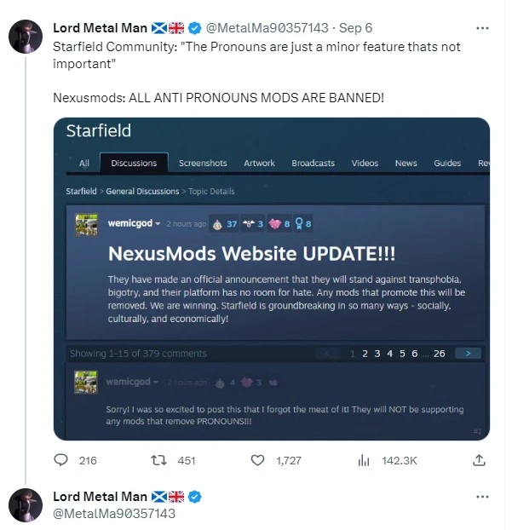This screenshot has height=530, width=512.
Task: Click the retweet arrows icon
Action: 158,460
